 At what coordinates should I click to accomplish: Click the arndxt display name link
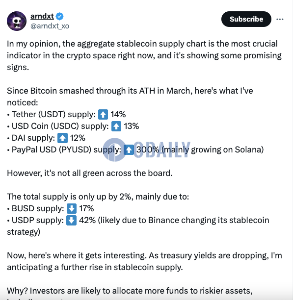click(x=42, y=16)
